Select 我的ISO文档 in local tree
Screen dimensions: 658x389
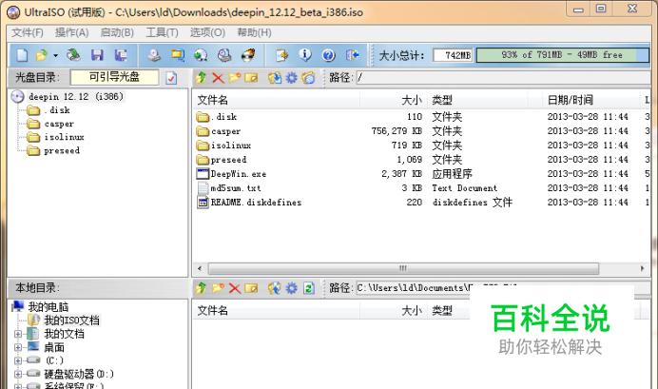coord(72,321)
